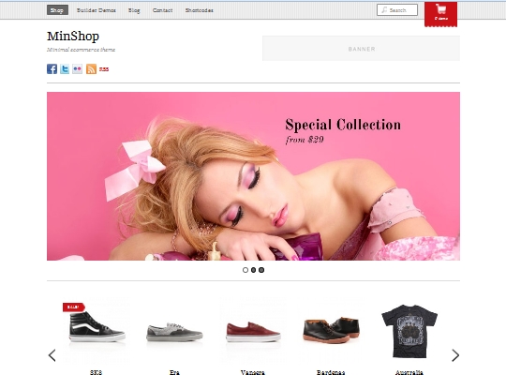Open the Flickr social icon
This screenshot has width=506, height=375.
point(77,68)
